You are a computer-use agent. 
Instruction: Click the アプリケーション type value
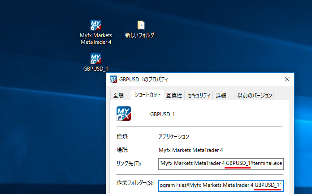click(x=173, y=136)
